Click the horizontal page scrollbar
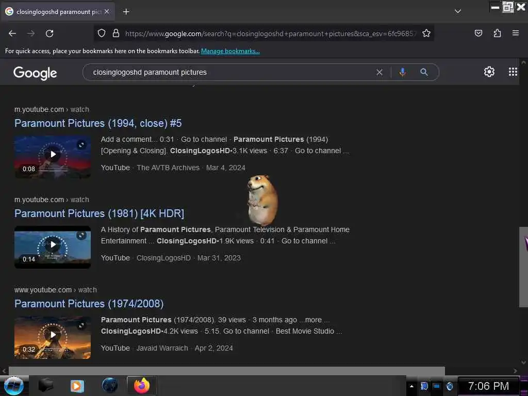Screen dimensions: 528x396 [x=227, y=371]
